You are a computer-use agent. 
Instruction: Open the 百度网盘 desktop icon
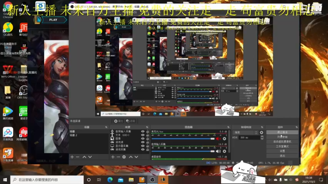[8, 134]
